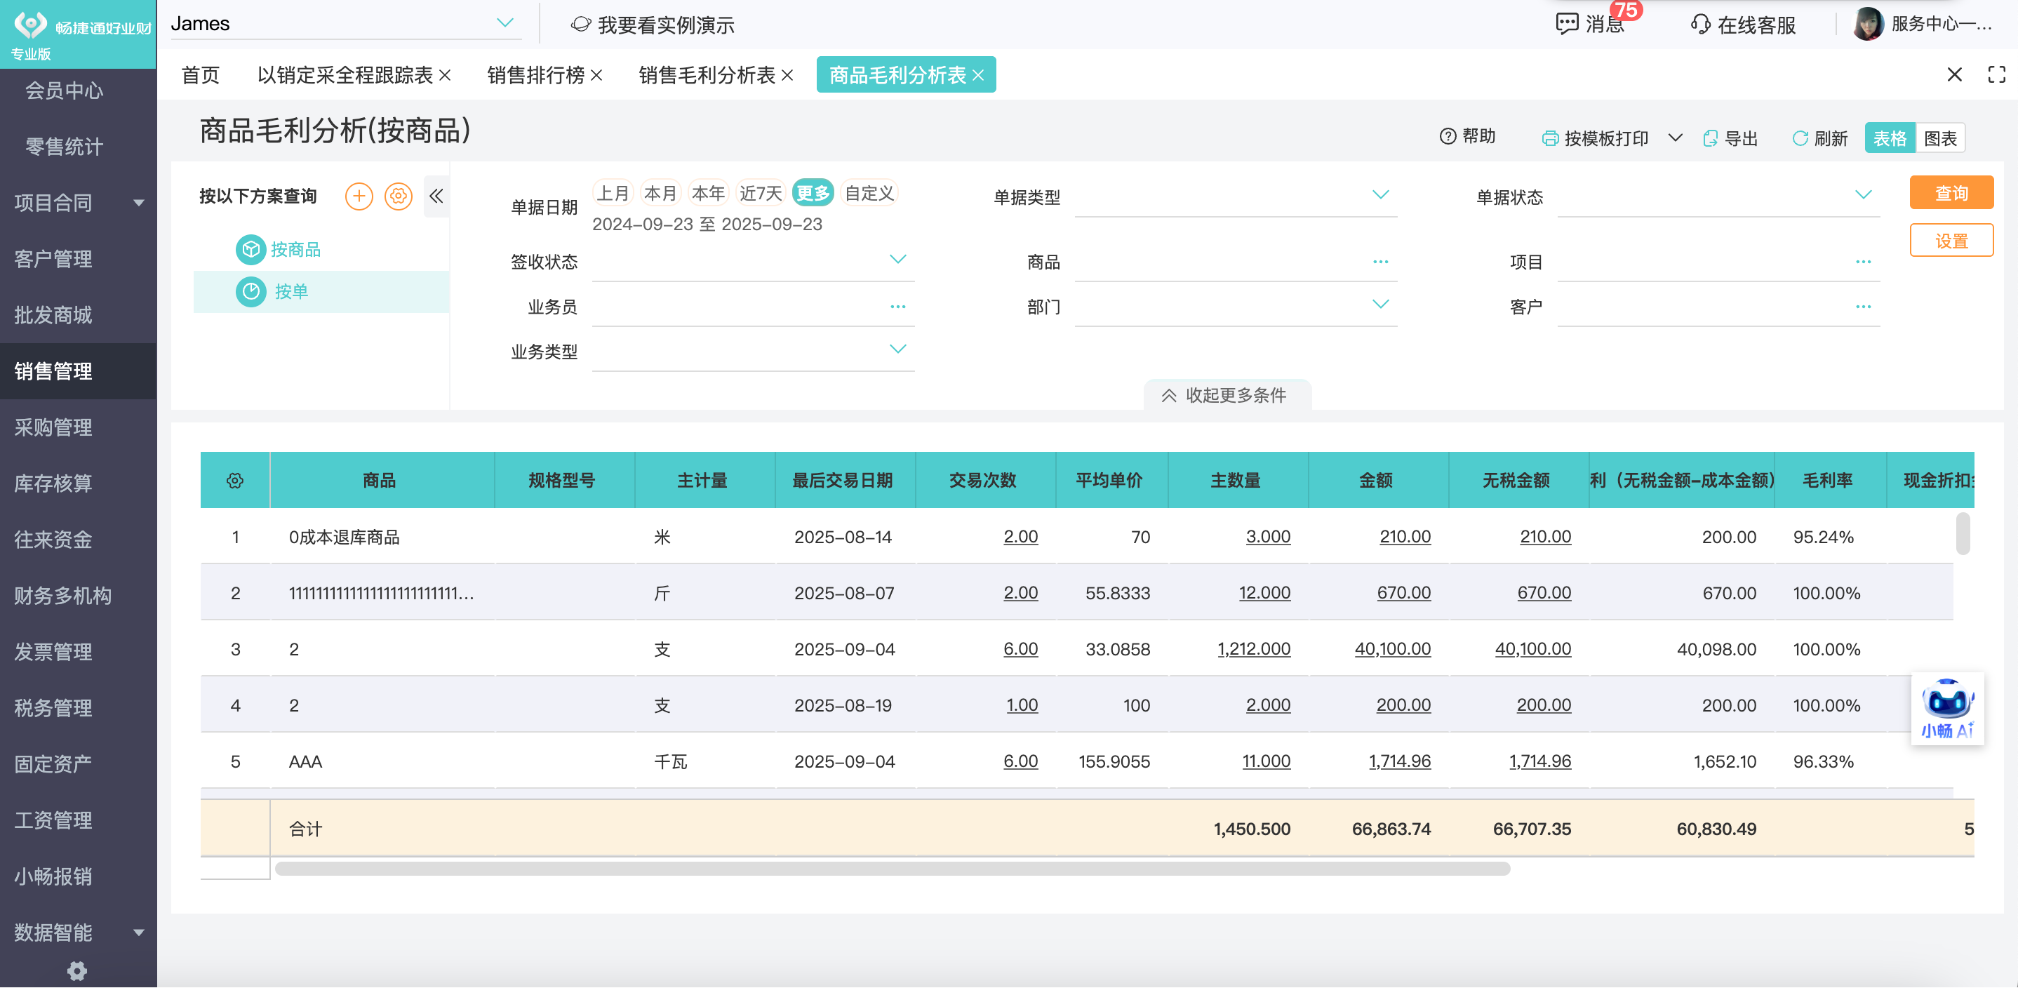Toggle fullscreen mode icon
2018x988 pixels.
point(1997,74)
